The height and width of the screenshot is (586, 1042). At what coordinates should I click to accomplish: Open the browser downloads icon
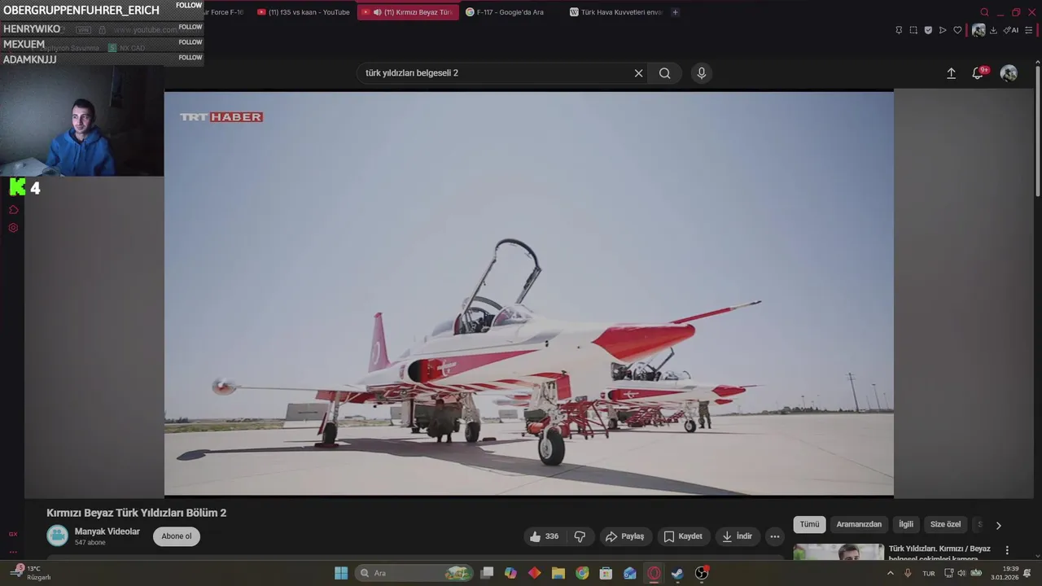click(x=993, y=30)
